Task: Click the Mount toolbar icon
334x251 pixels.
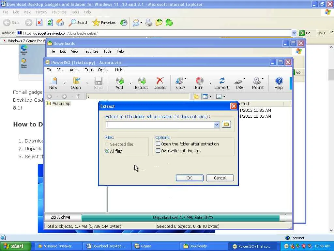Action: coord(258,83)
